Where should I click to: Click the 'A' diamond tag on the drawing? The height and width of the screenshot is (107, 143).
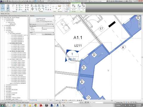pos(123,48)
